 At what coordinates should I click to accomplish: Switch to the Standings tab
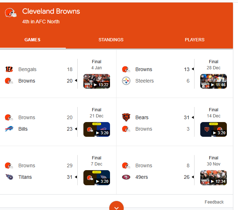[111, 40]
